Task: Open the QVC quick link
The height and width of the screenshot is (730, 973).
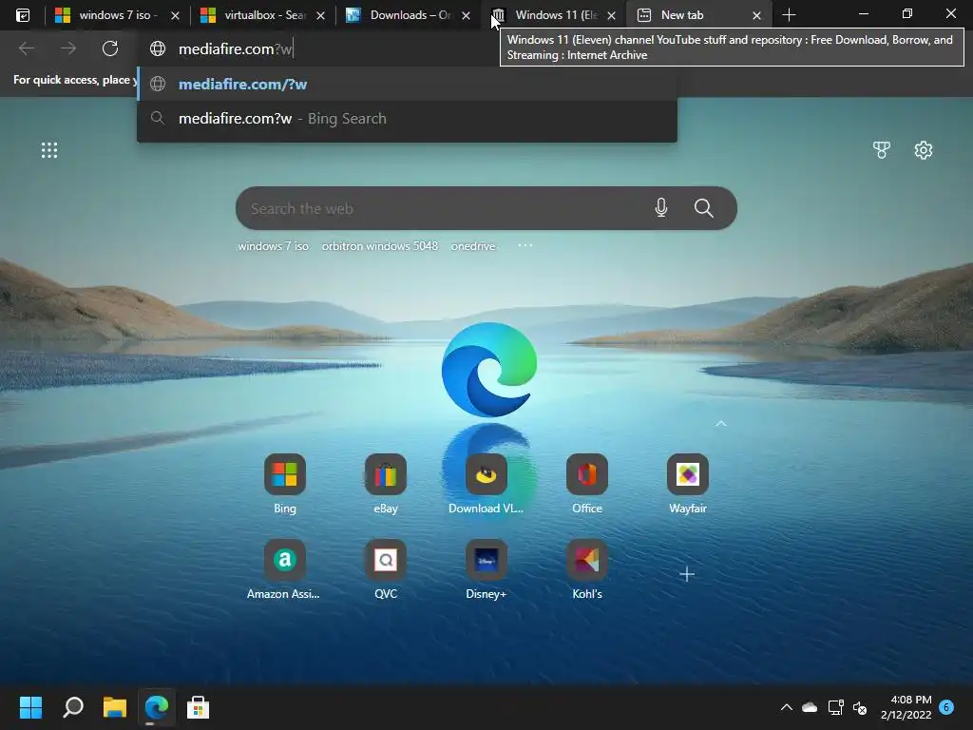Action: [x=386, y=570]
